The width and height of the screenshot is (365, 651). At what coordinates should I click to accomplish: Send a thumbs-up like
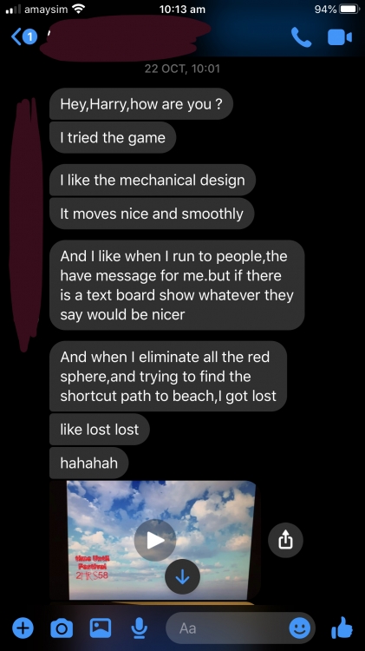pyautogui.click(x=342, y=627)
